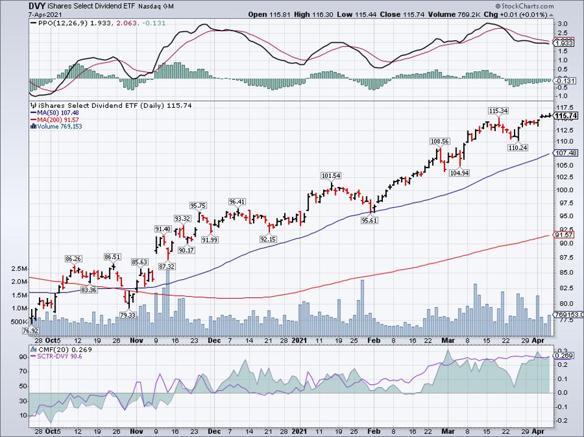Click the 86.26 price peak label
The height and width of the screenshot is (437, 584).
(73, 258)
